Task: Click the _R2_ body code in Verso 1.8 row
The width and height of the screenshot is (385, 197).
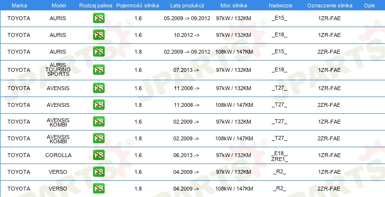Action: click(x=280, y=189)
